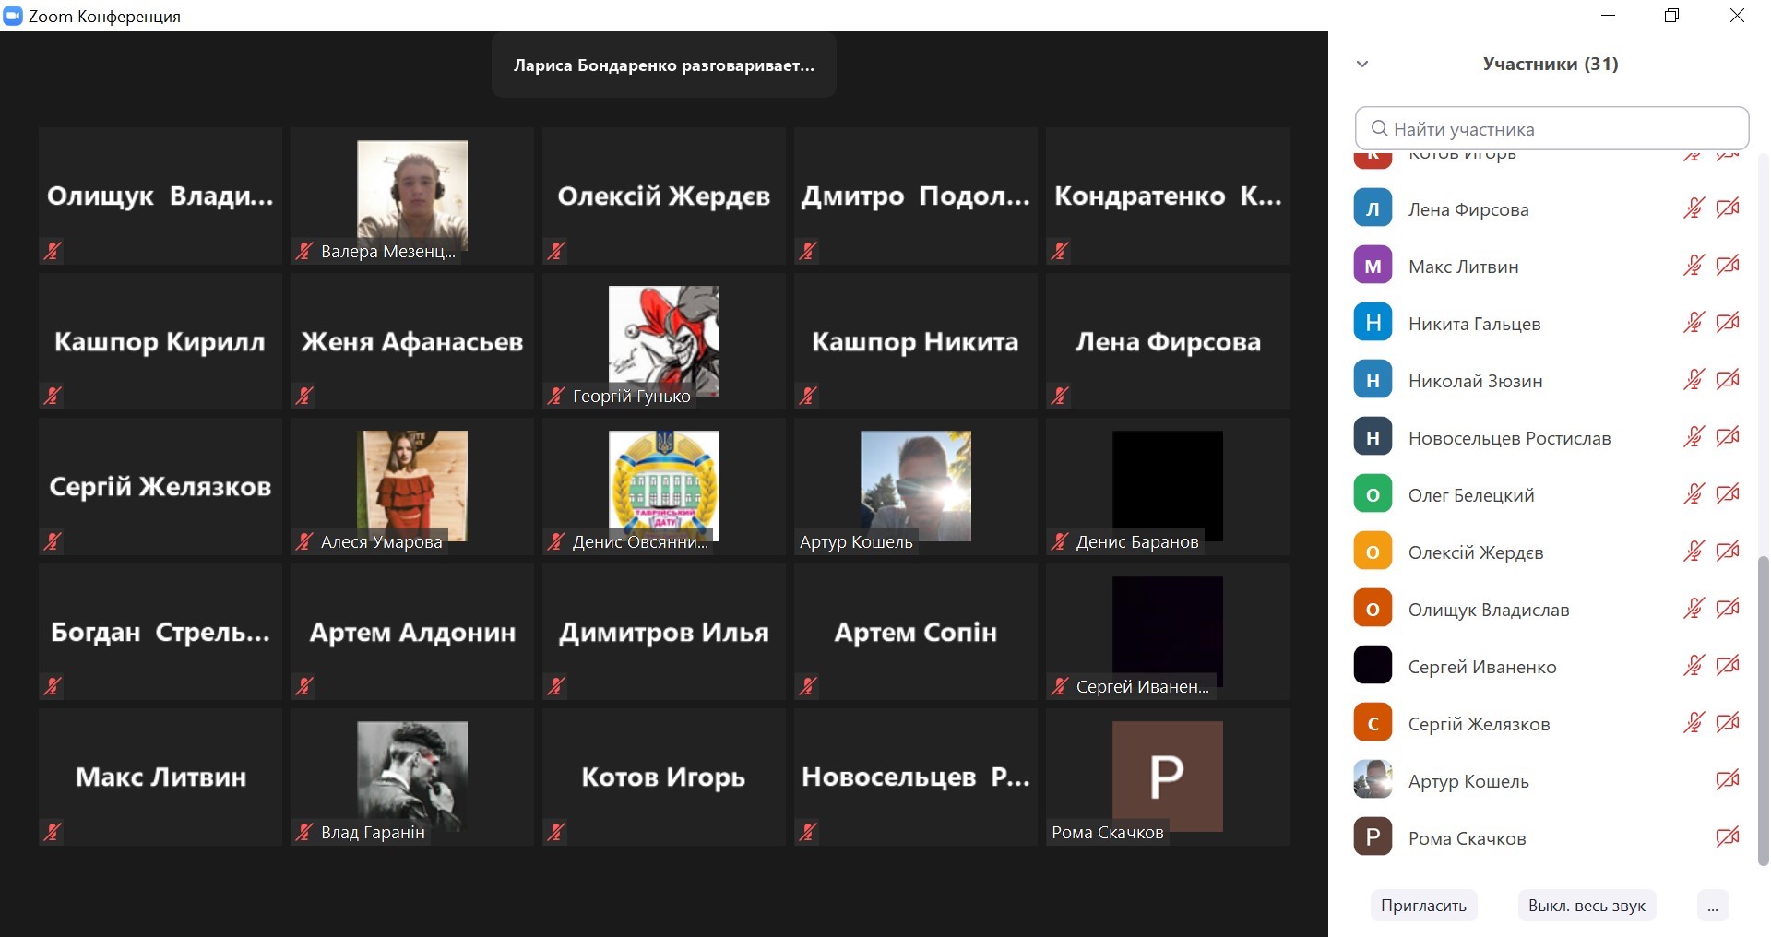Click the Участники (31) panel title
Screen dimensions: 1771x937
pos(1551,64)
